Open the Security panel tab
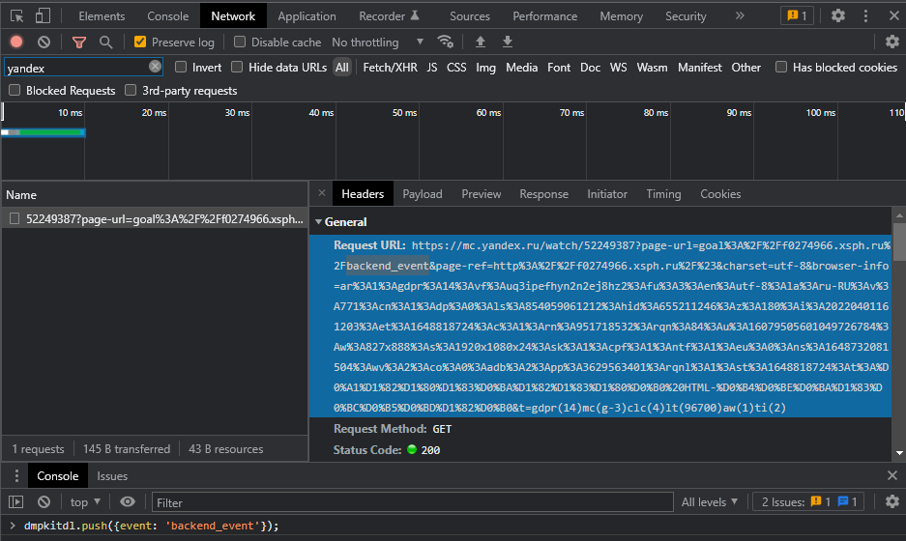This screenshot has width=906, height=541. 686,16
